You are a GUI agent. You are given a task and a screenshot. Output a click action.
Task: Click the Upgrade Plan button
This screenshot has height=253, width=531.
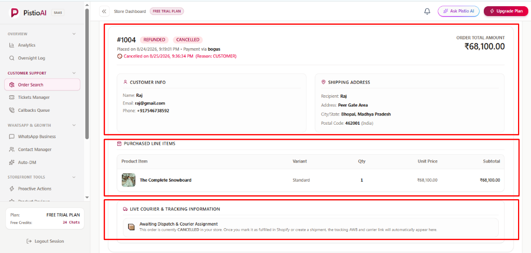click(x=506, y=11)
